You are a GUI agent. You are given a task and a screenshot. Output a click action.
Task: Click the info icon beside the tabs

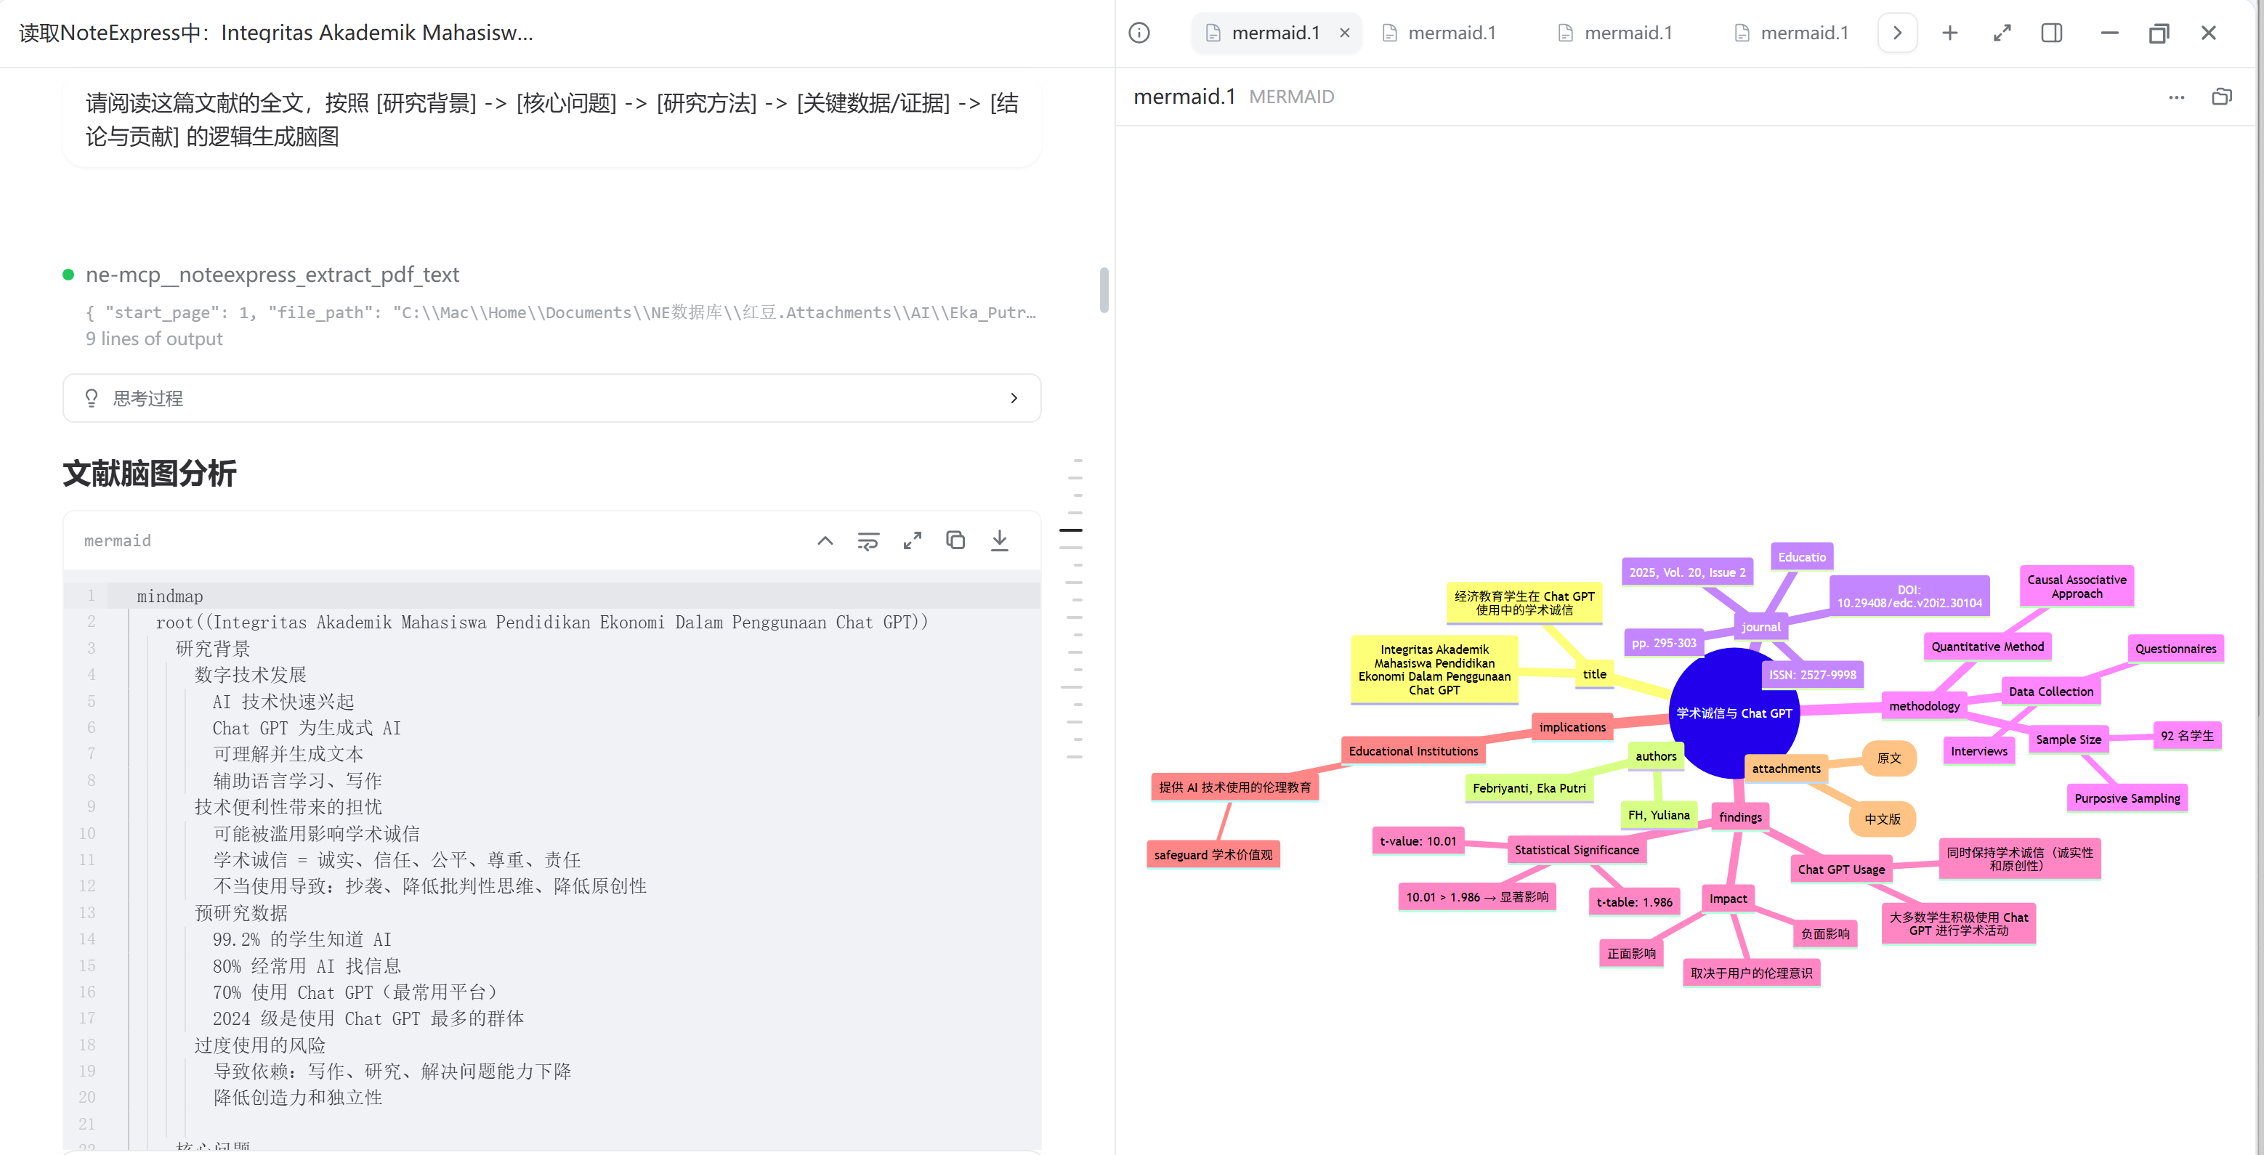coord(1139,33)
